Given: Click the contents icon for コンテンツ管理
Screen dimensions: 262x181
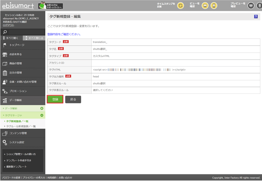Looking at the screenshot, I should point(5,133).
